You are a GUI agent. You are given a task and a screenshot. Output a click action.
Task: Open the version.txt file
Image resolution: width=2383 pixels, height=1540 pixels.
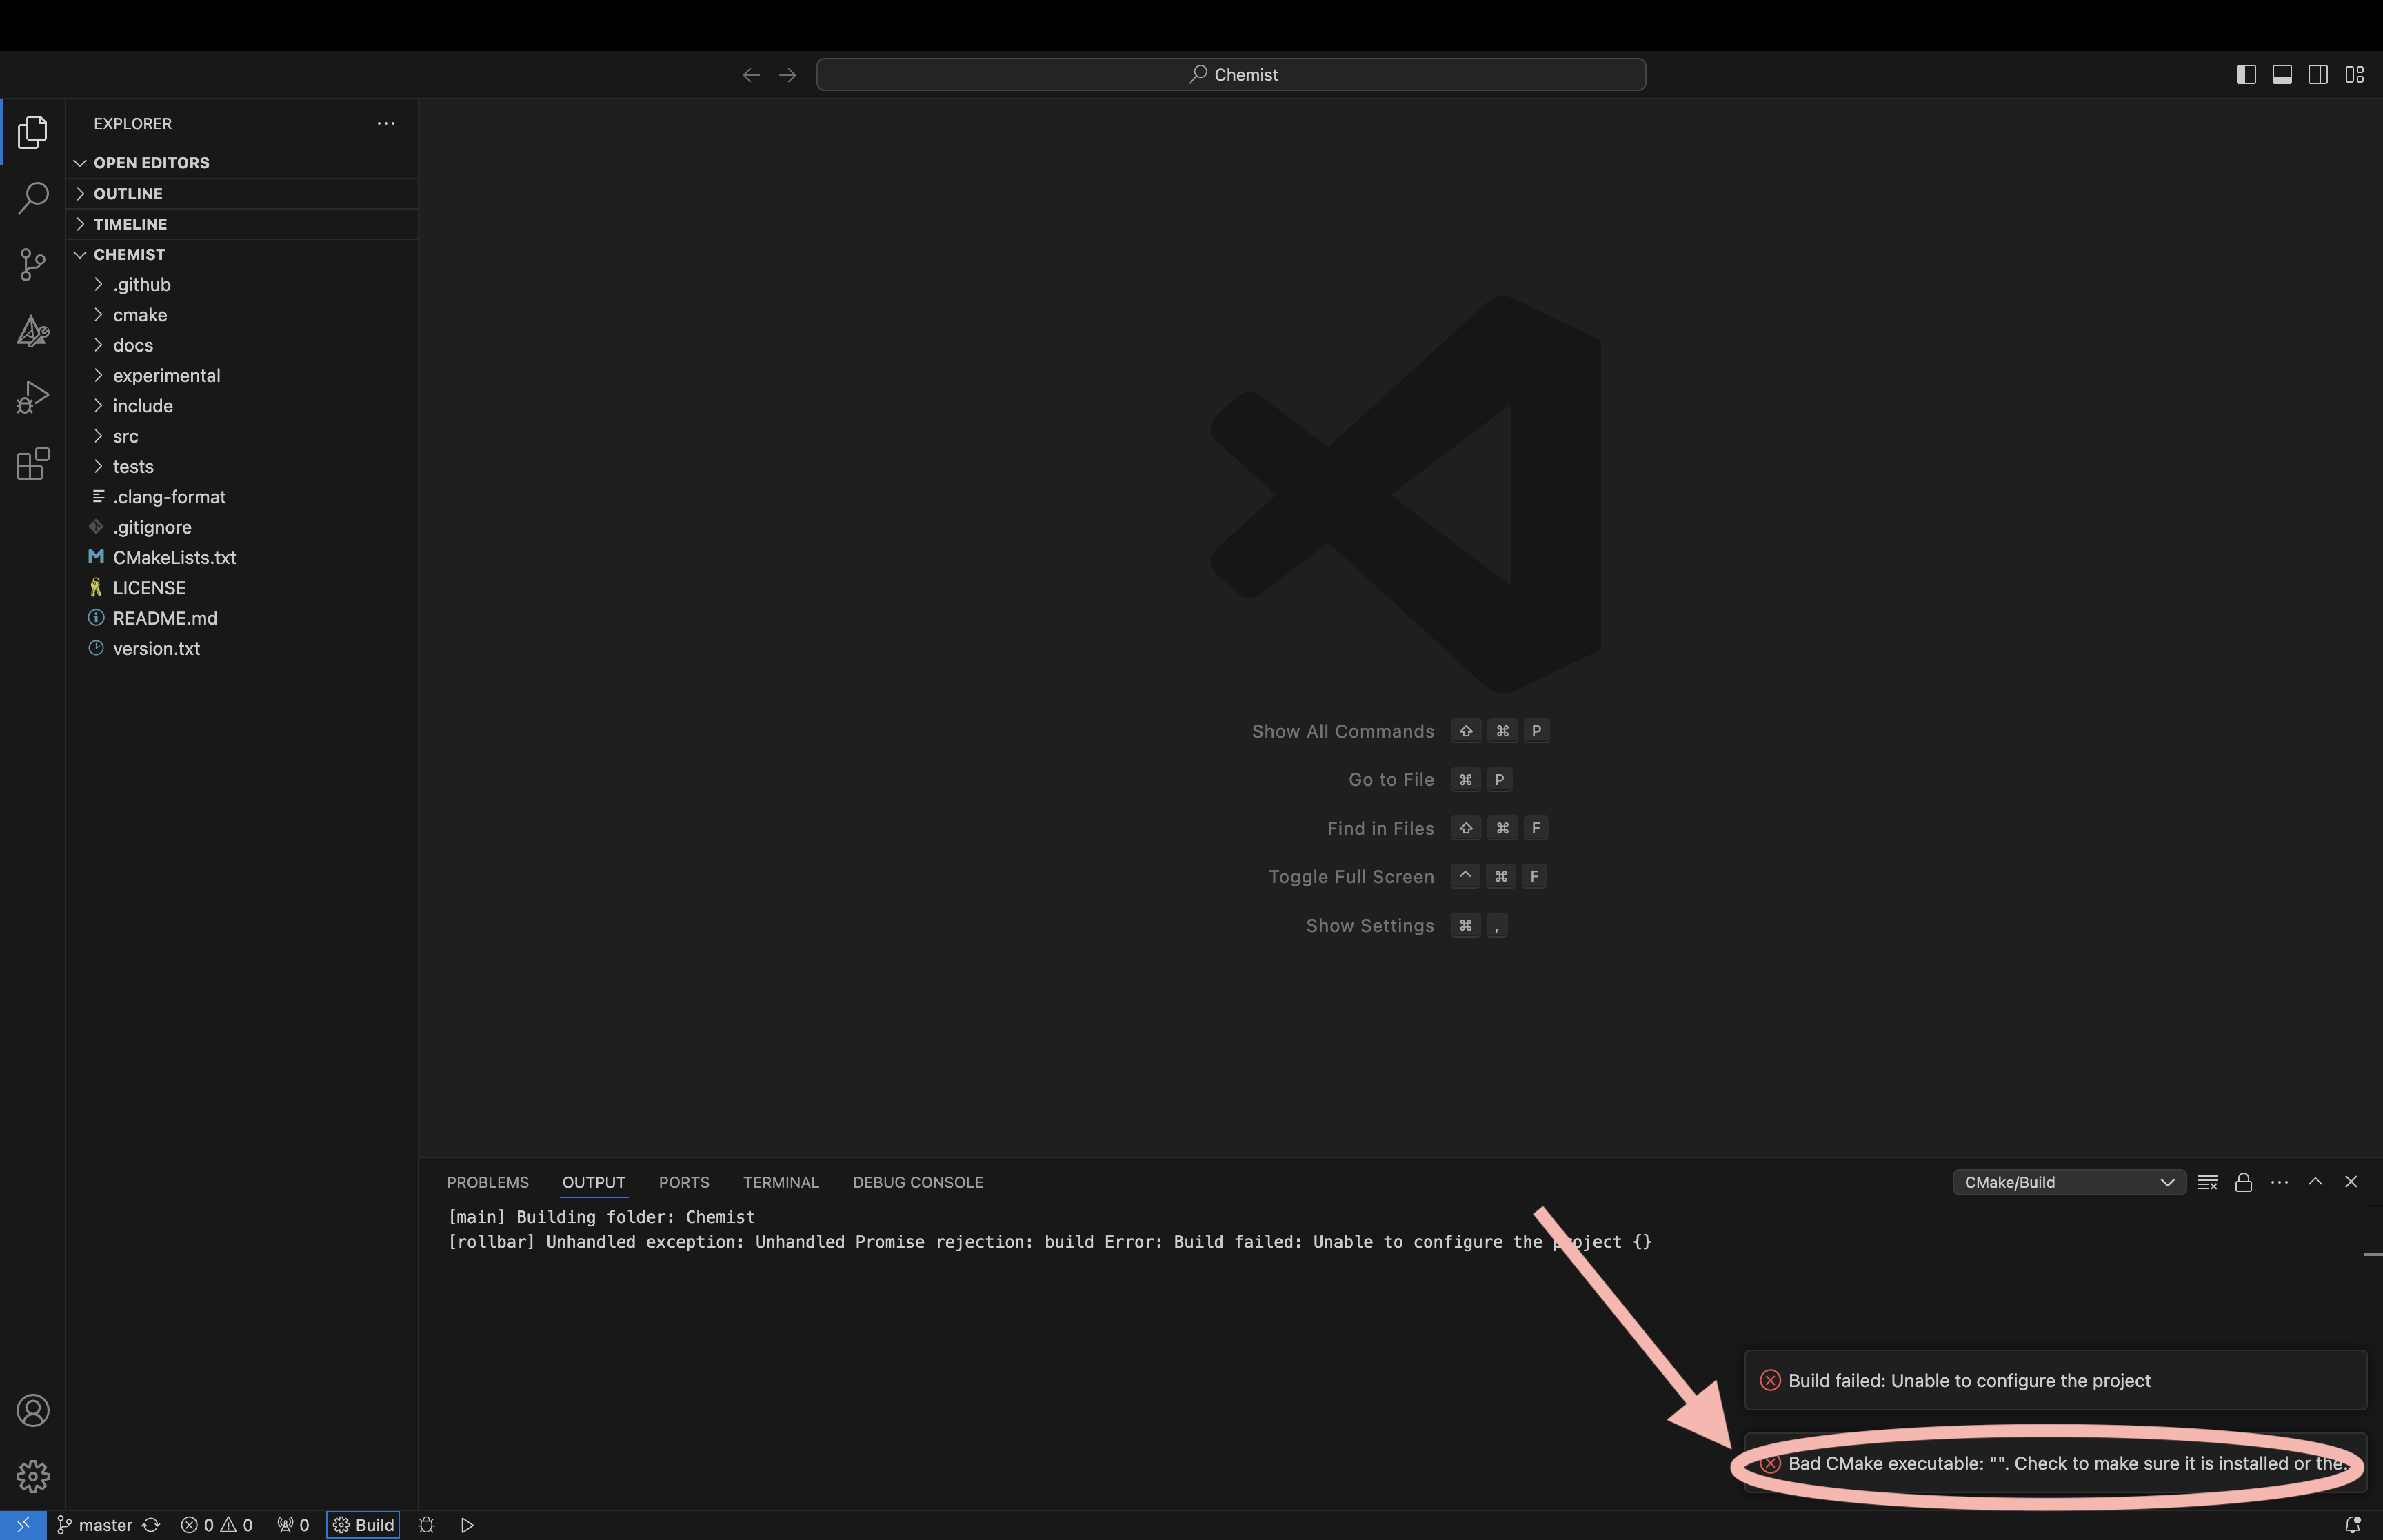point(242,649)
